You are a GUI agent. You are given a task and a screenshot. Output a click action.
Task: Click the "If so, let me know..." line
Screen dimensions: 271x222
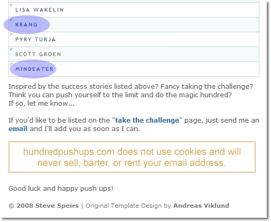[x=41, y=104]
